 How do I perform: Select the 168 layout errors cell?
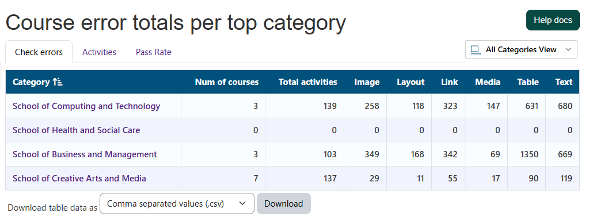coord(409,154)
